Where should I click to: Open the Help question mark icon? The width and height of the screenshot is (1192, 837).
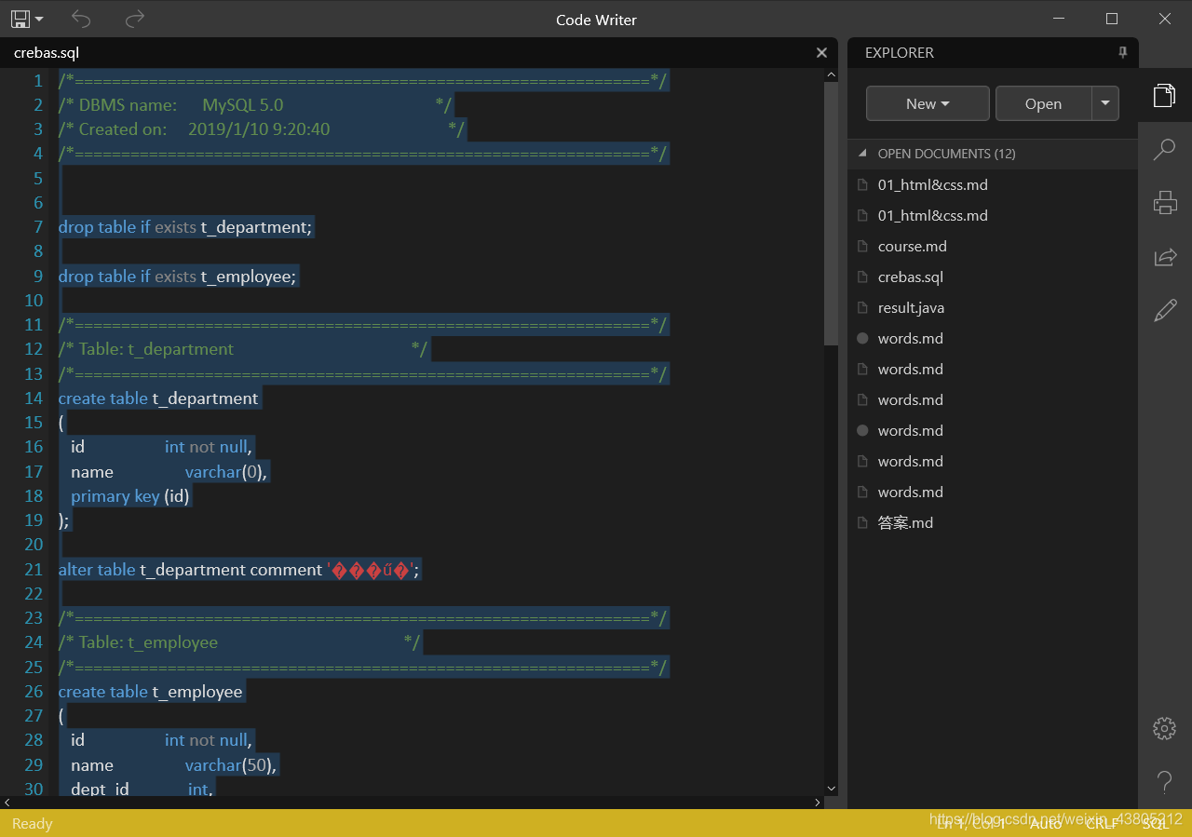coord(1164,781)
